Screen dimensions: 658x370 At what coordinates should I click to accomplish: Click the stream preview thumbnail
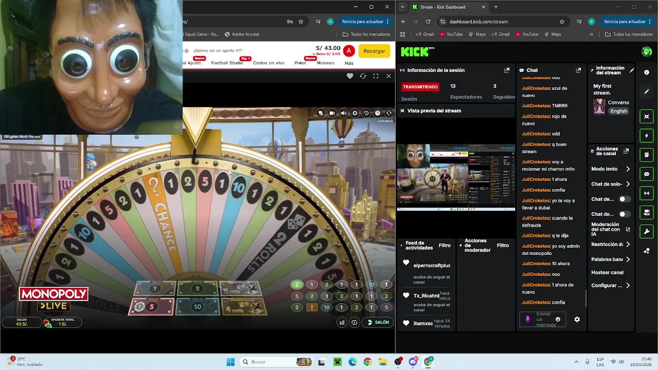pyautogui.click(x=456, y=177)
